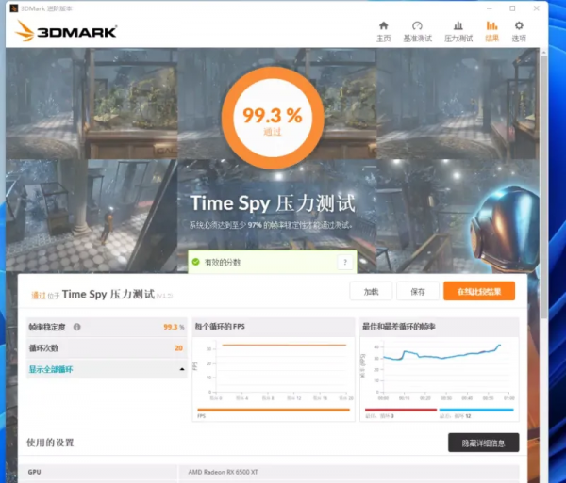The height and width of the screenshot is (483, 566).
Task: Click the frame rate stability info icon
Action: click(x=77, y=327)
